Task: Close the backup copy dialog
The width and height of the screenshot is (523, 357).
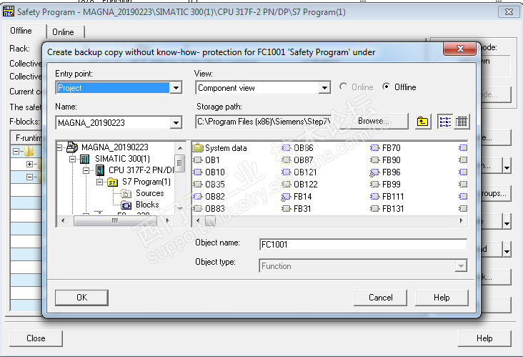Action: point(460,49)
